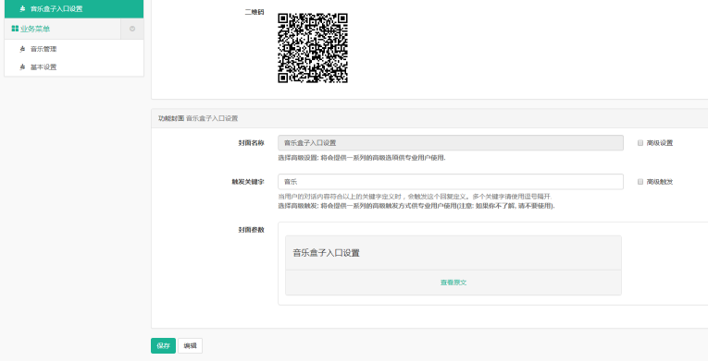708x361 pixels.
Task: Click the 保存 button
Action: 163,345
